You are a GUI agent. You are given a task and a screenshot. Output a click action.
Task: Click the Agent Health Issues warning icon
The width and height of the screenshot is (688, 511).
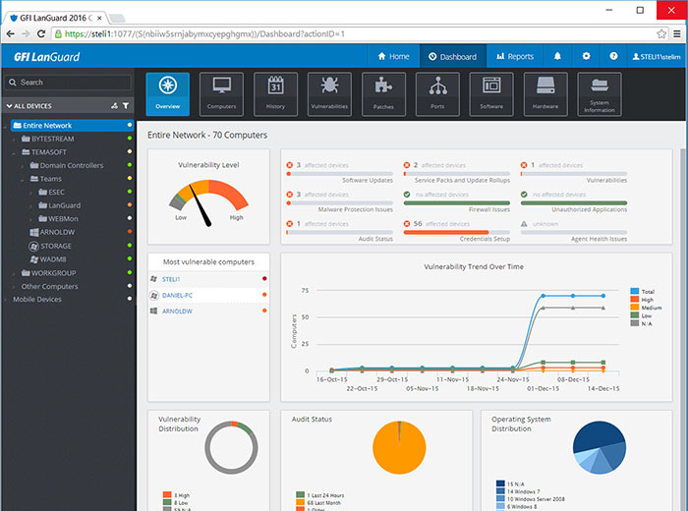[524, 224]
